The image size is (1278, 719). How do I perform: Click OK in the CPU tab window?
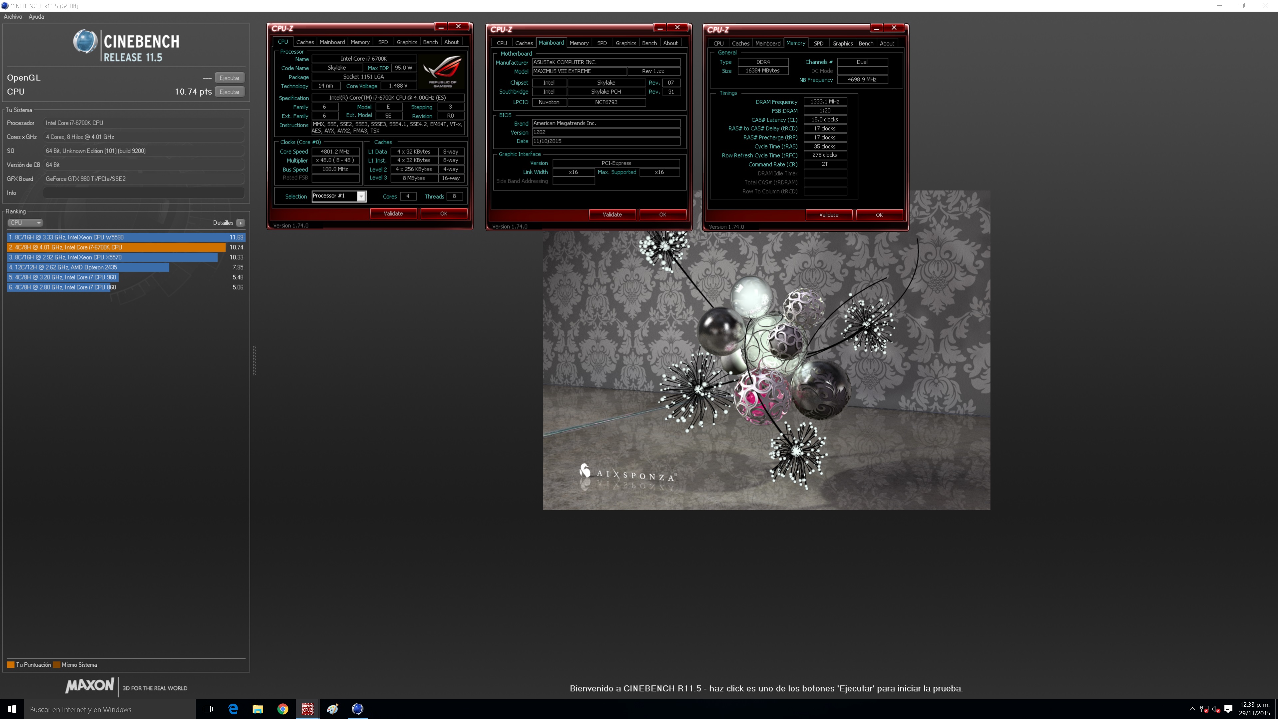click(x=444, y=213)
